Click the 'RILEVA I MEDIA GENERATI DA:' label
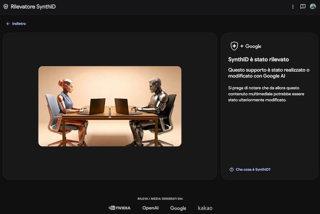Screen dimensions: 320x214 160,198
